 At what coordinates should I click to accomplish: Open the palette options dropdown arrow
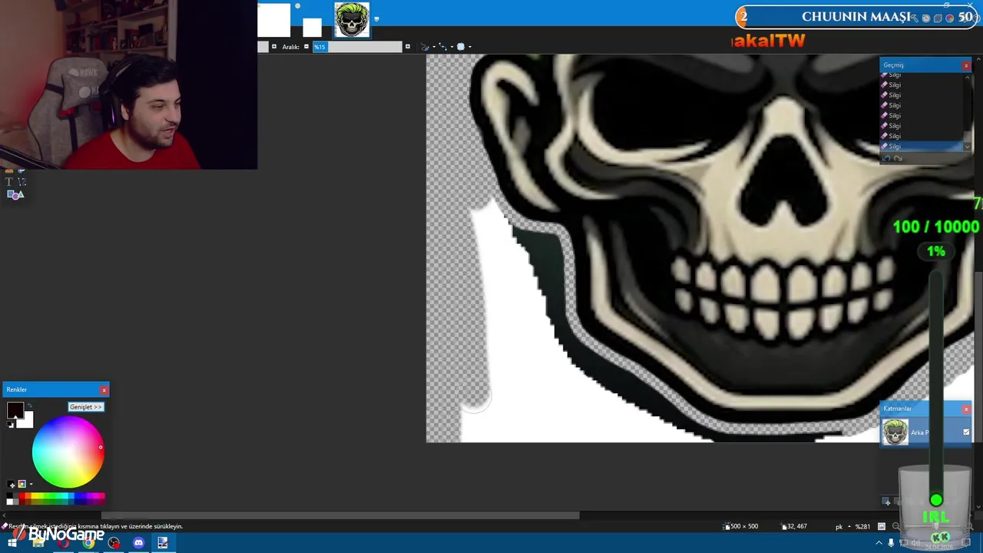31,484
